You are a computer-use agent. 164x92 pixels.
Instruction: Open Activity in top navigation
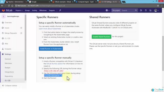[x=35, y=10]
